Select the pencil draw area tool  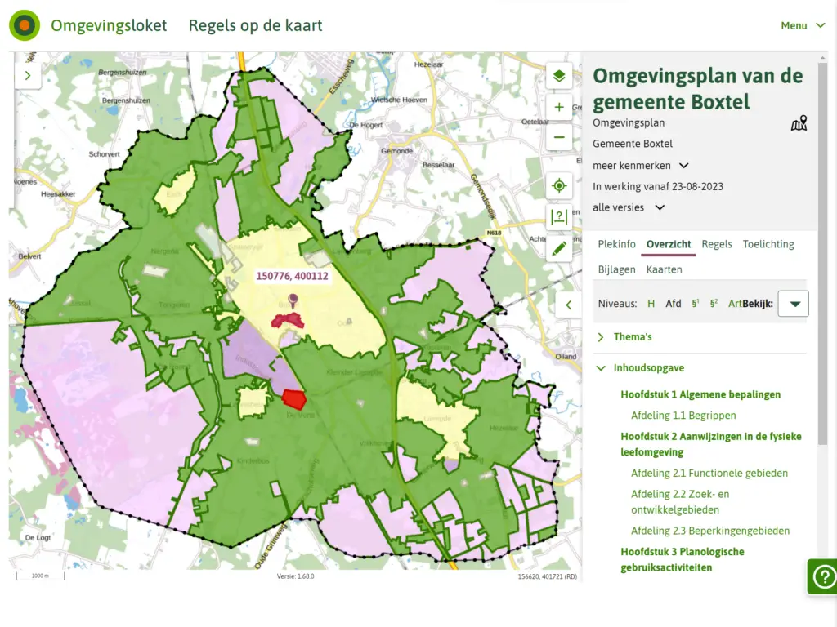[x=559, y=248]
